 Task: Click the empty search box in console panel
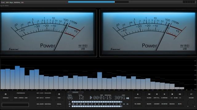pos(15,105)
